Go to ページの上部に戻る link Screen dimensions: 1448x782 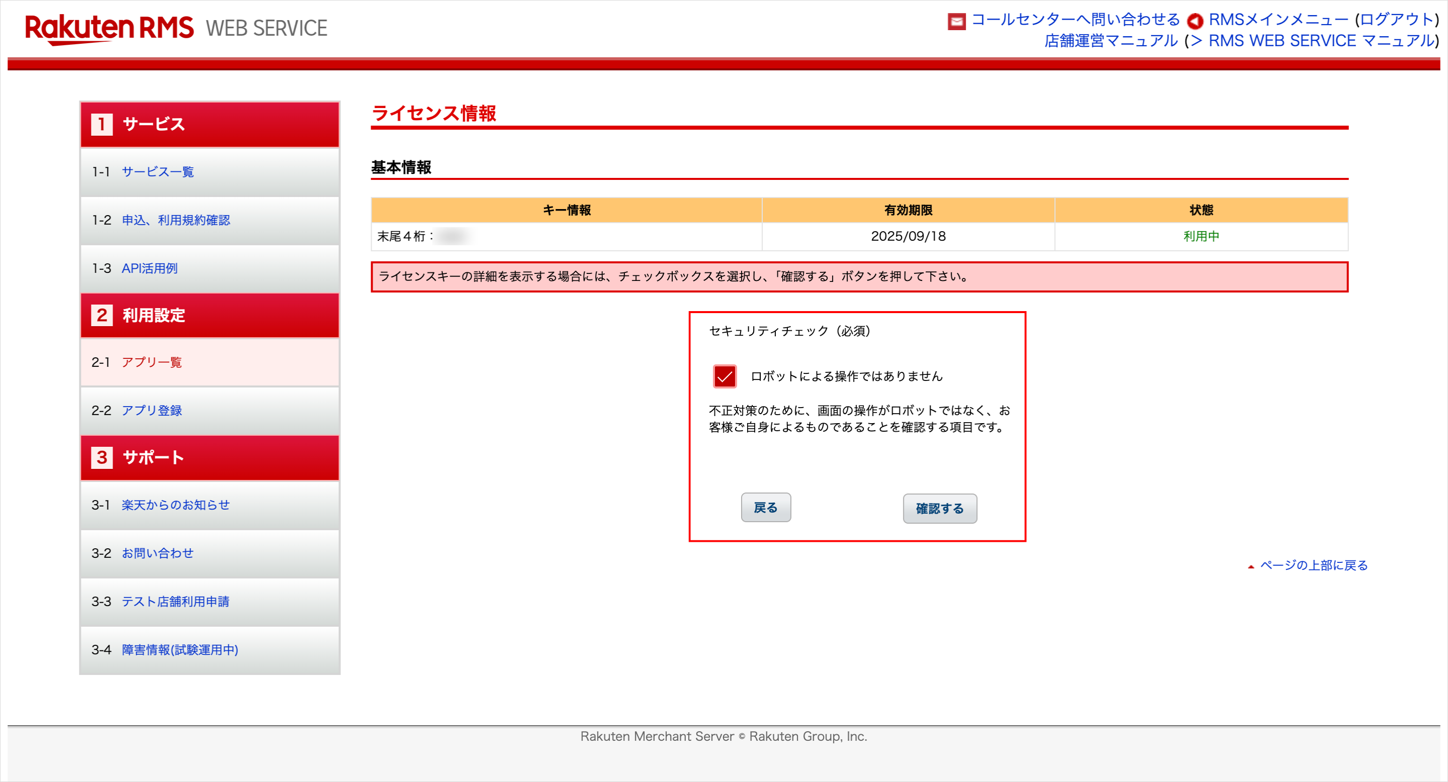click(1314, 565)
